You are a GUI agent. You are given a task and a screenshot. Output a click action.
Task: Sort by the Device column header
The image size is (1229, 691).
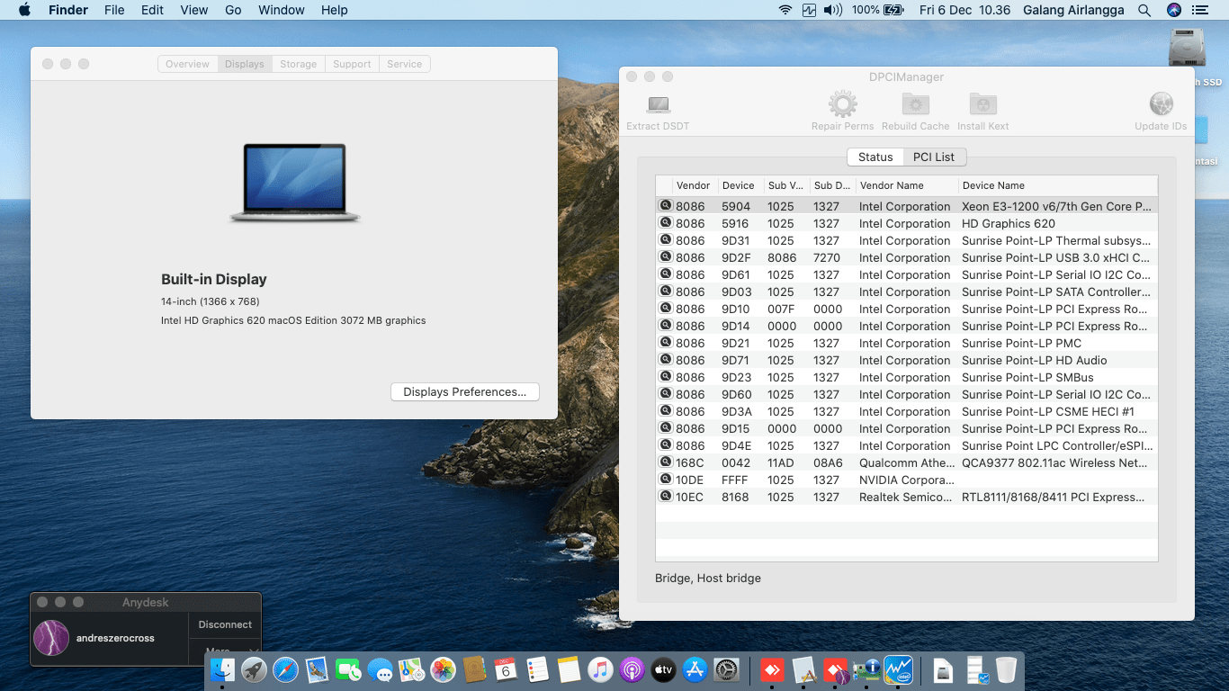pyautogui.click(x=740, y=185)
